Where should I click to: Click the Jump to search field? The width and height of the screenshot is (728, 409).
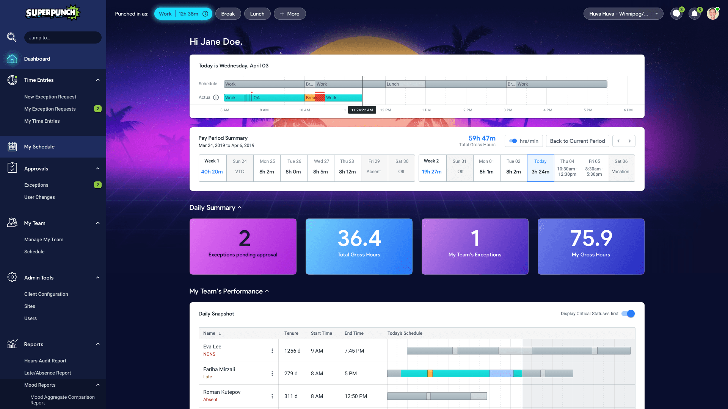click(x=63, y=37)
